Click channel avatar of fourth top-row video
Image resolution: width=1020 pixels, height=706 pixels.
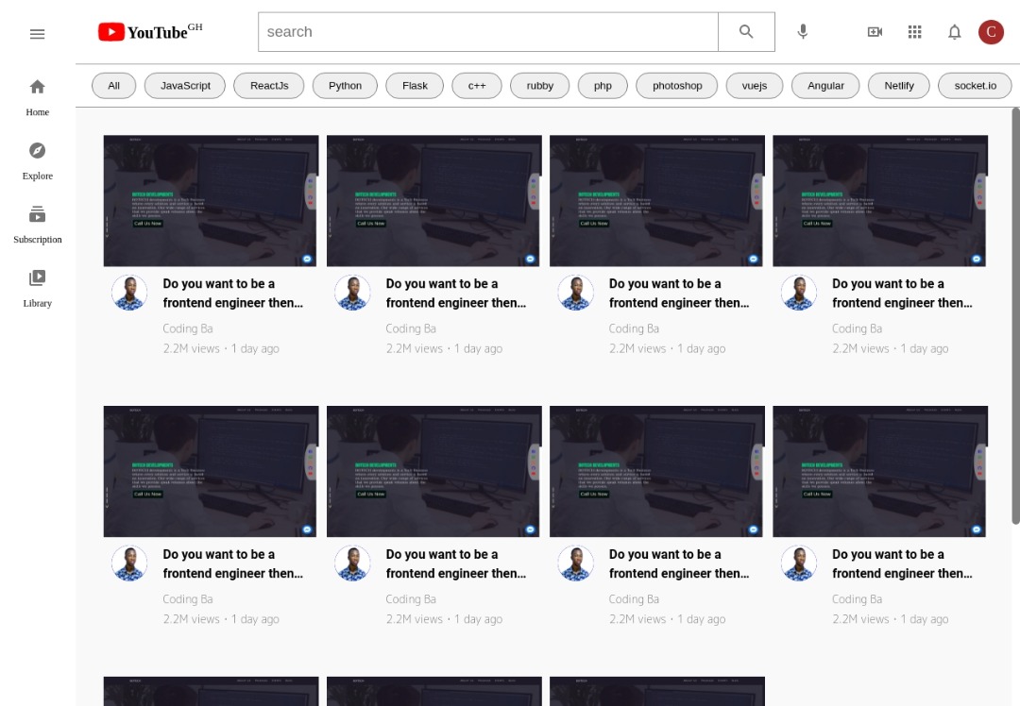coord(799,293)
